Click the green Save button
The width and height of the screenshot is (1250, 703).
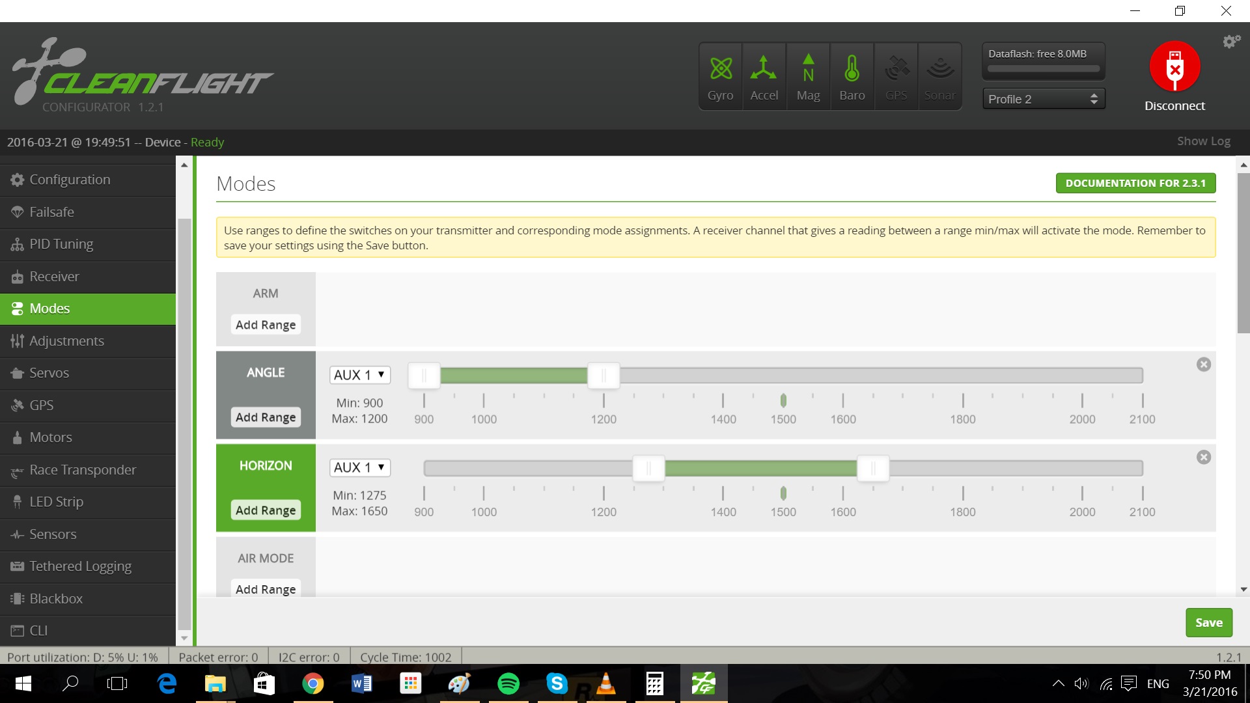(1208, 623)
